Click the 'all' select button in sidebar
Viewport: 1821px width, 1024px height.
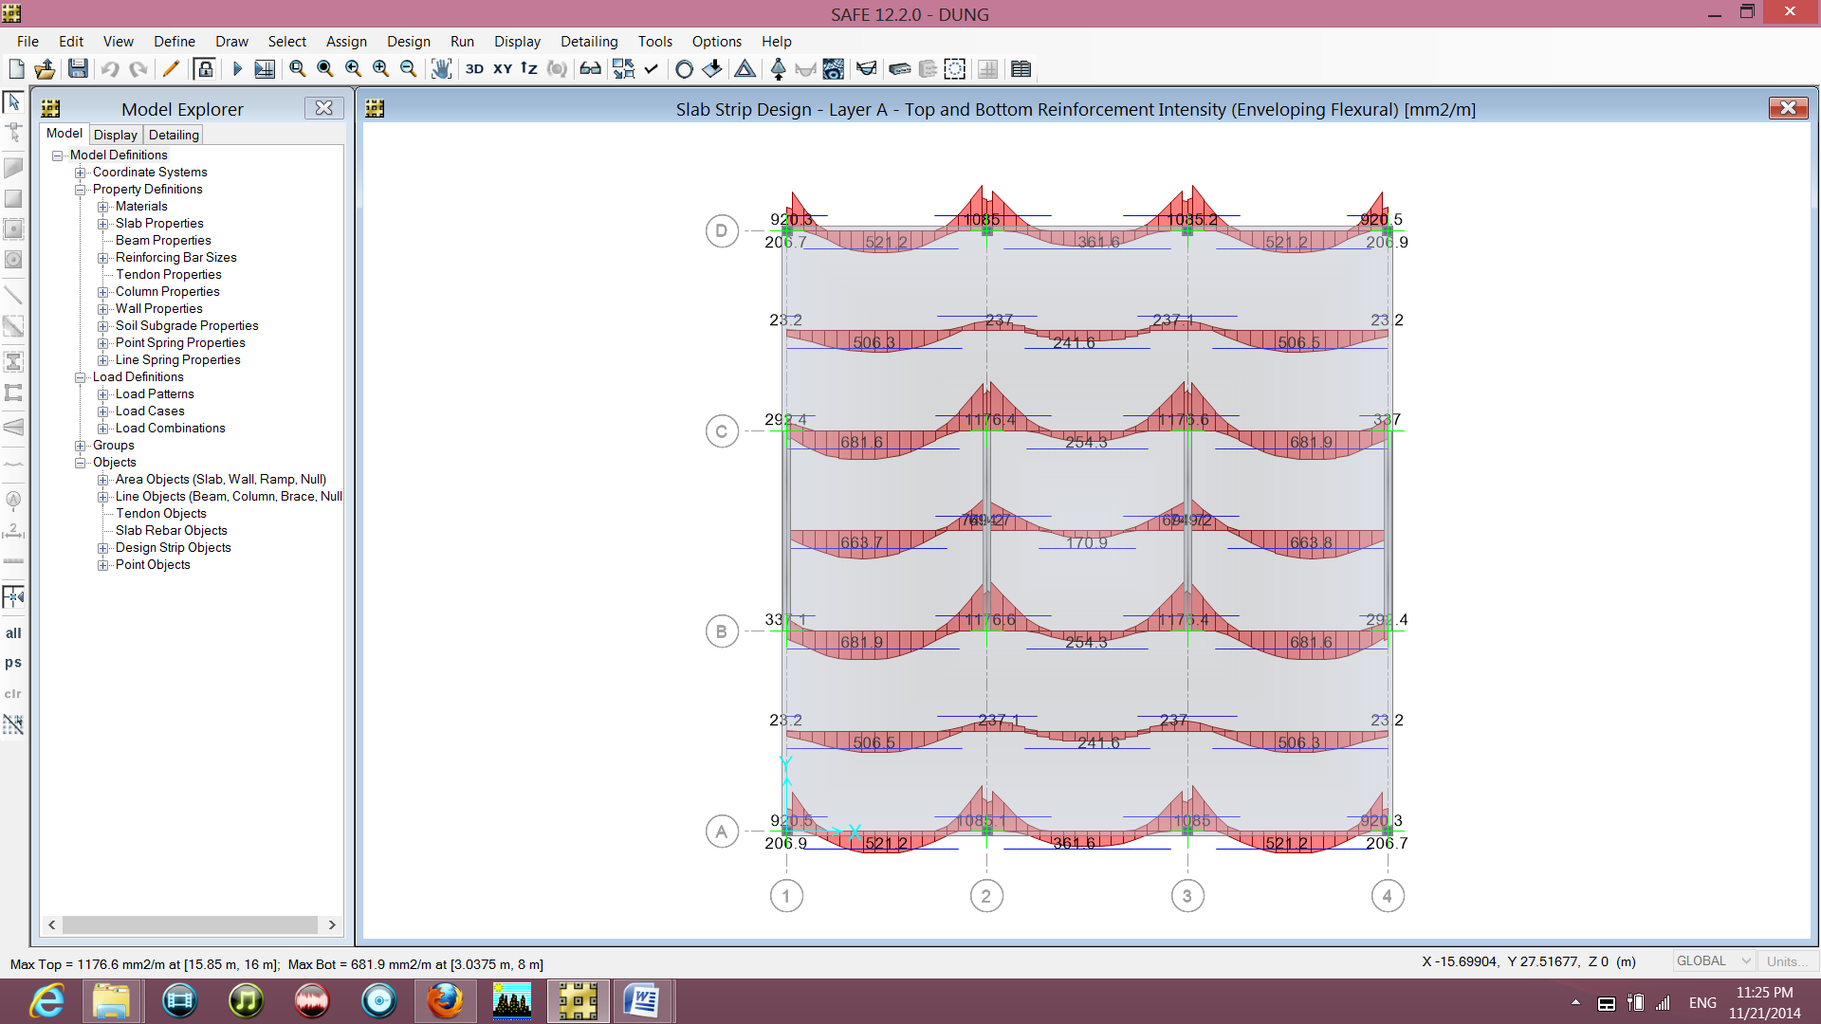13,633
